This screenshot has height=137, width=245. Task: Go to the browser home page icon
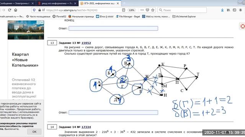(x=16, y=10)
